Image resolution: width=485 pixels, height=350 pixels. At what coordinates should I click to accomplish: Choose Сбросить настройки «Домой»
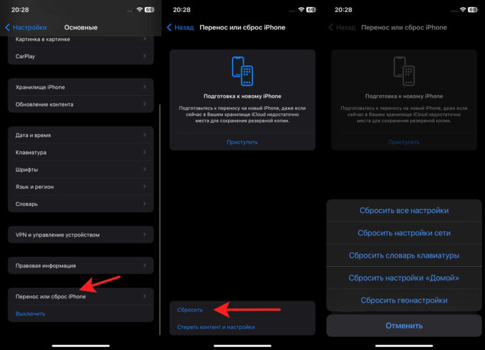[x=404, y=278]
